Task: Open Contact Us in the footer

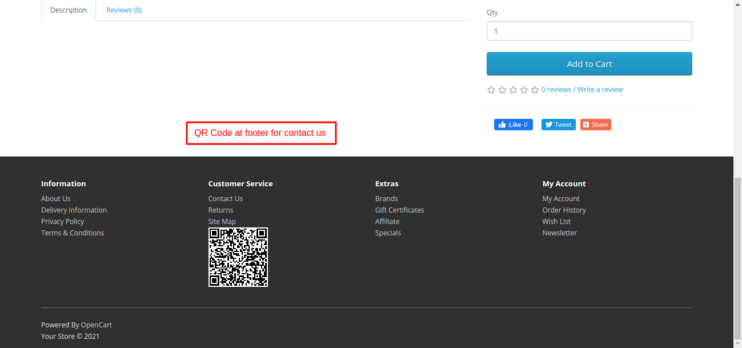Action: click(x=225, y=199)
